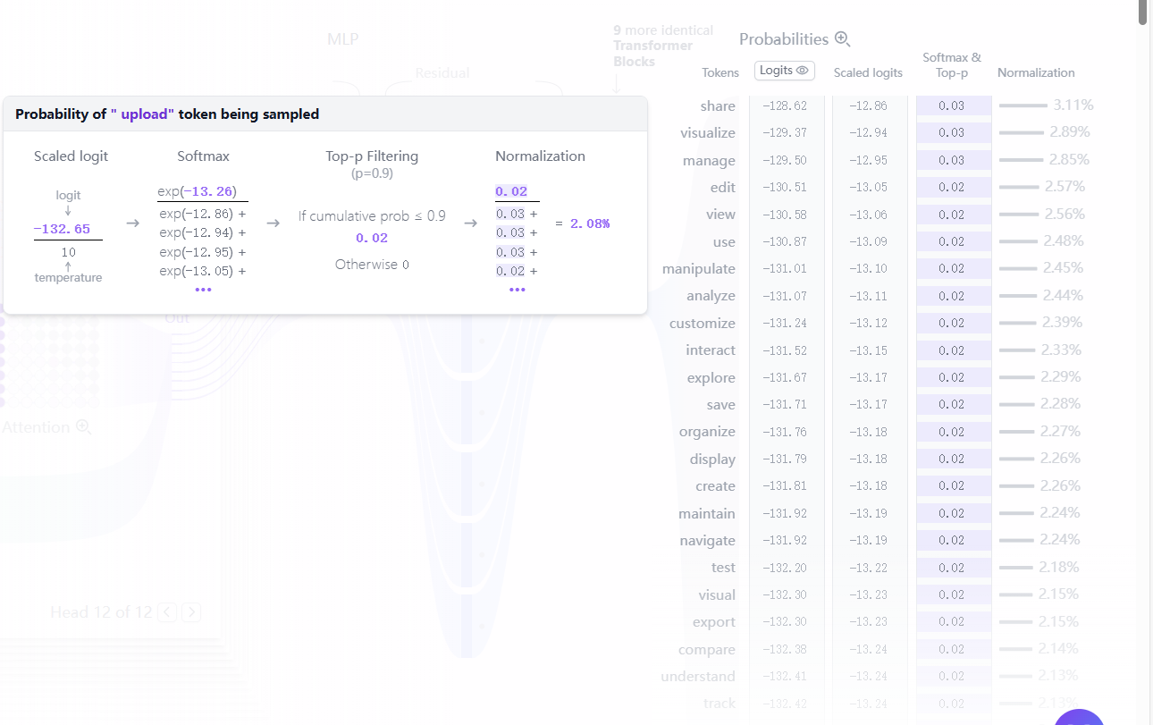Select the 'explore' token

(711, 377)
